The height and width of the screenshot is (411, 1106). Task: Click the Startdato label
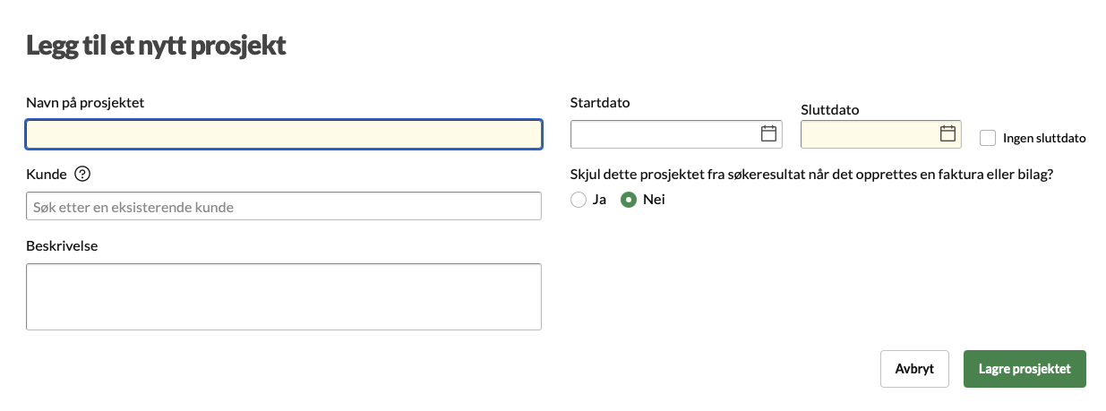coord(600,102)
